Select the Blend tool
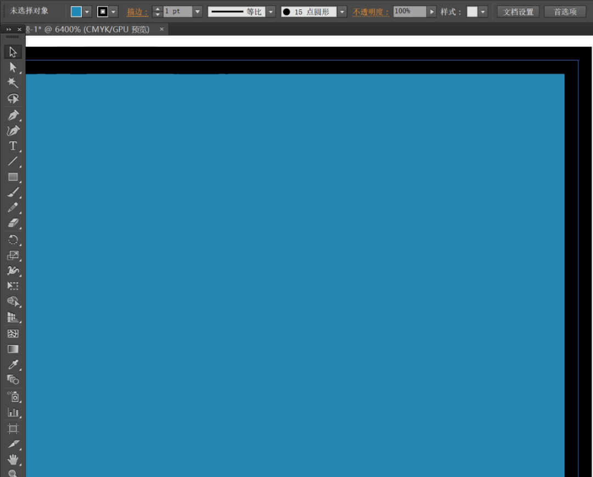 pos(13,380)
